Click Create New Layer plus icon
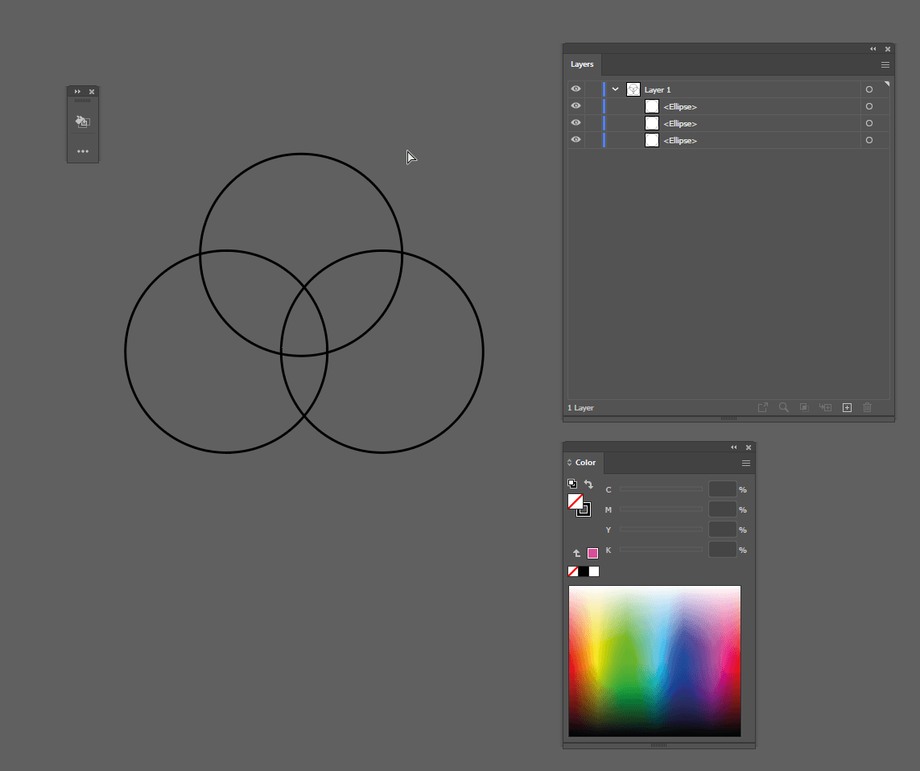The height and width of the screenshot is (771, 920). click(847, 407)
